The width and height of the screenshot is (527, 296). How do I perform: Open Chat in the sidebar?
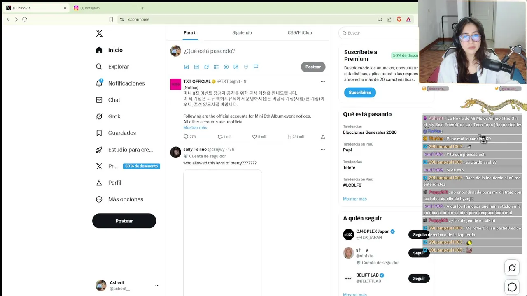108,100
